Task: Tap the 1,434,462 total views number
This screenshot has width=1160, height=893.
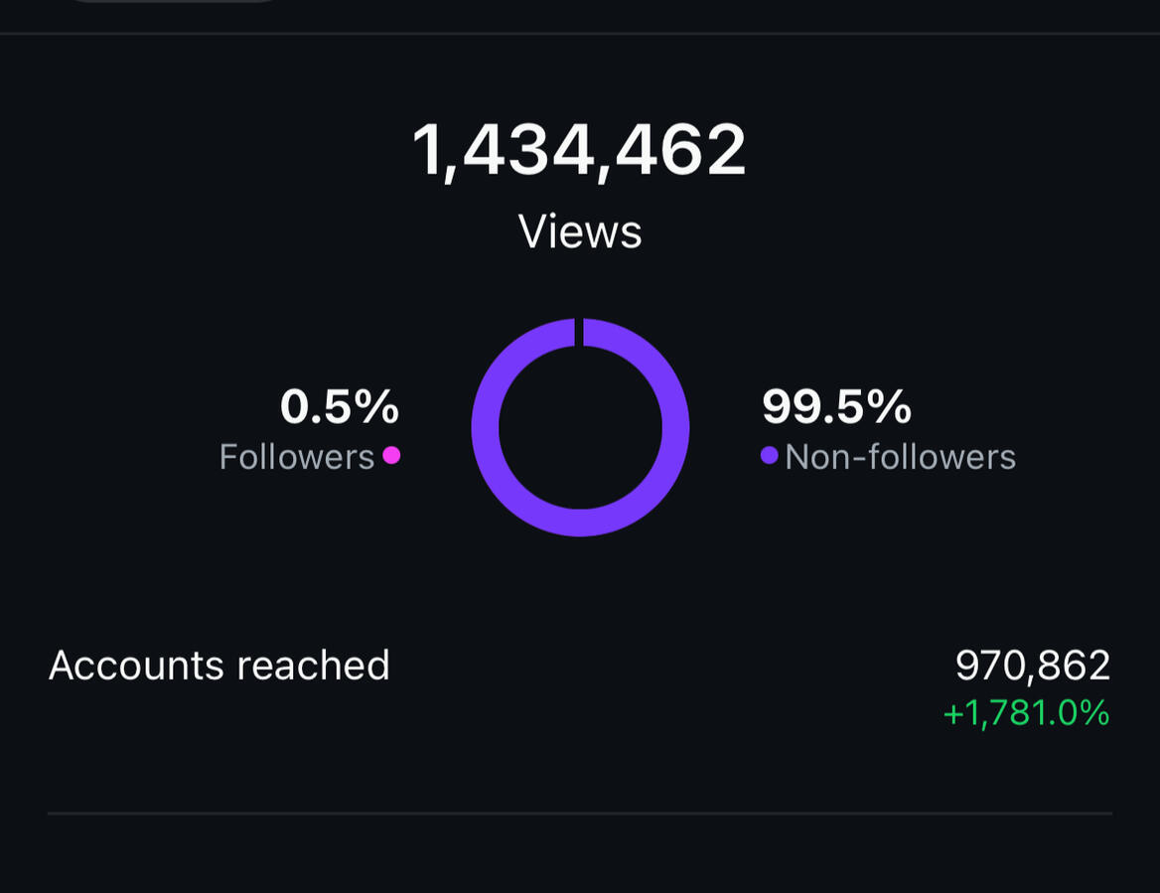Action: [x=579, y=150]
